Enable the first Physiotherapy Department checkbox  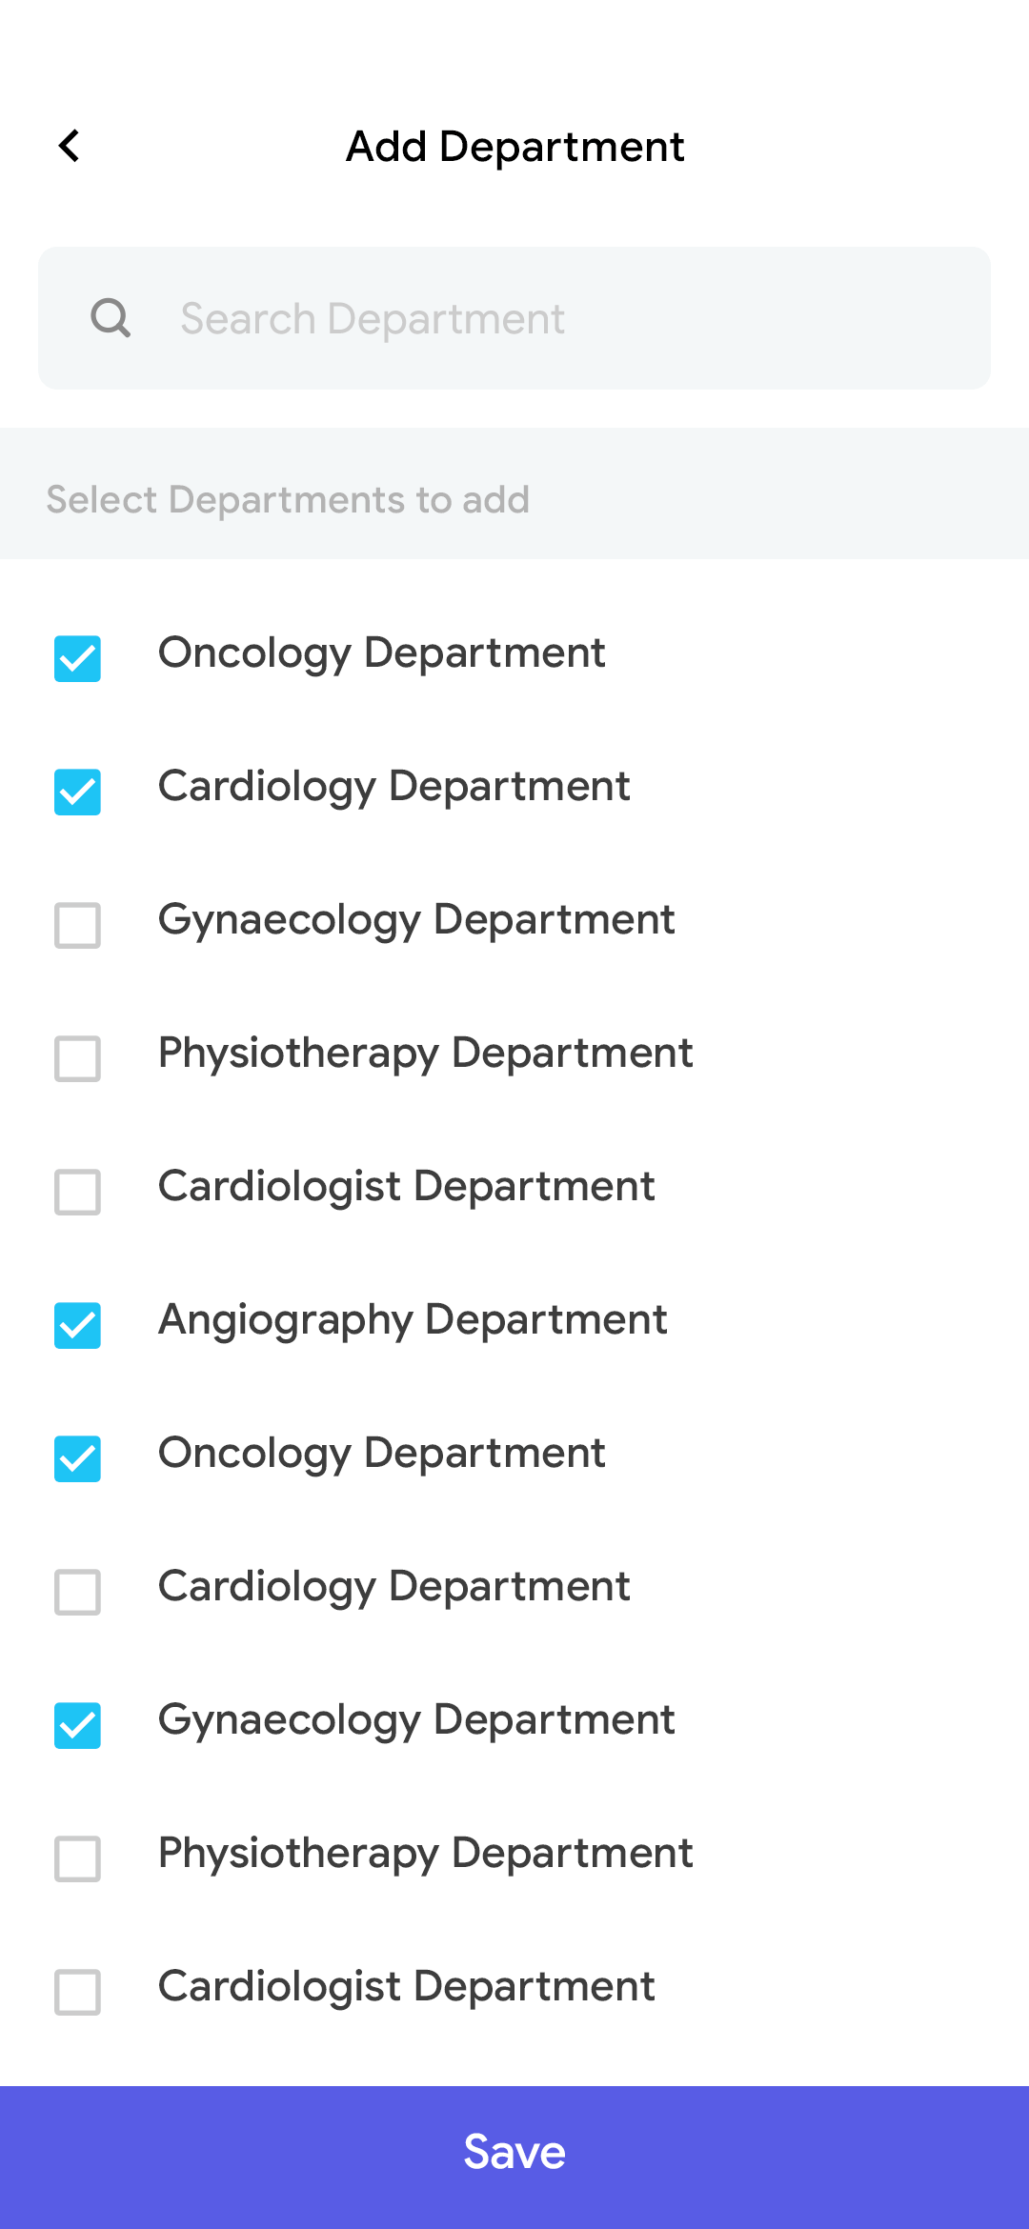coord(77,1058)
